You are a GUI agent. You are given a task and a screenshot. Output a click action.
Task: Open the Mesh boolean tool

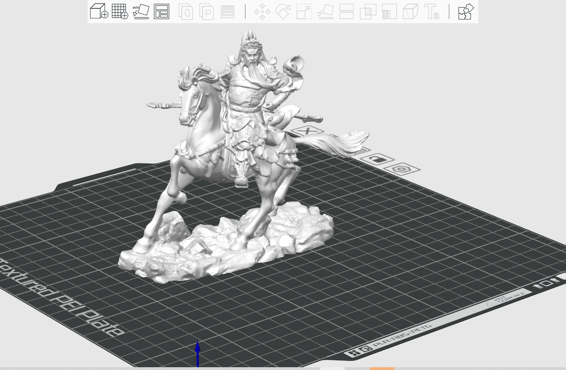[x=368, y=12]
